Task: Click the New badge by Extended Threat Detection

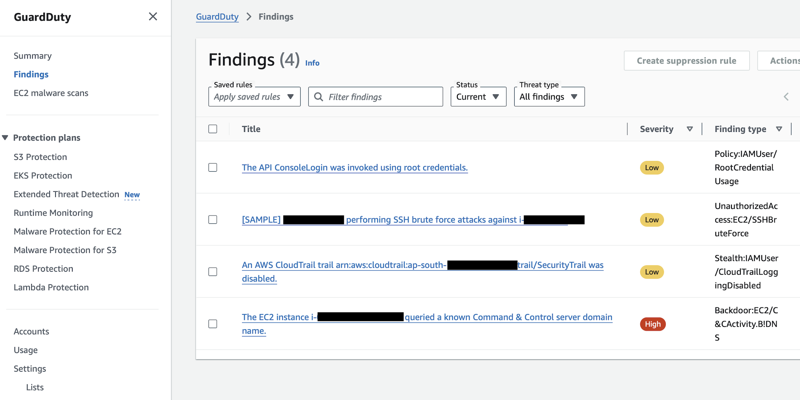Action: pos(132,195)
